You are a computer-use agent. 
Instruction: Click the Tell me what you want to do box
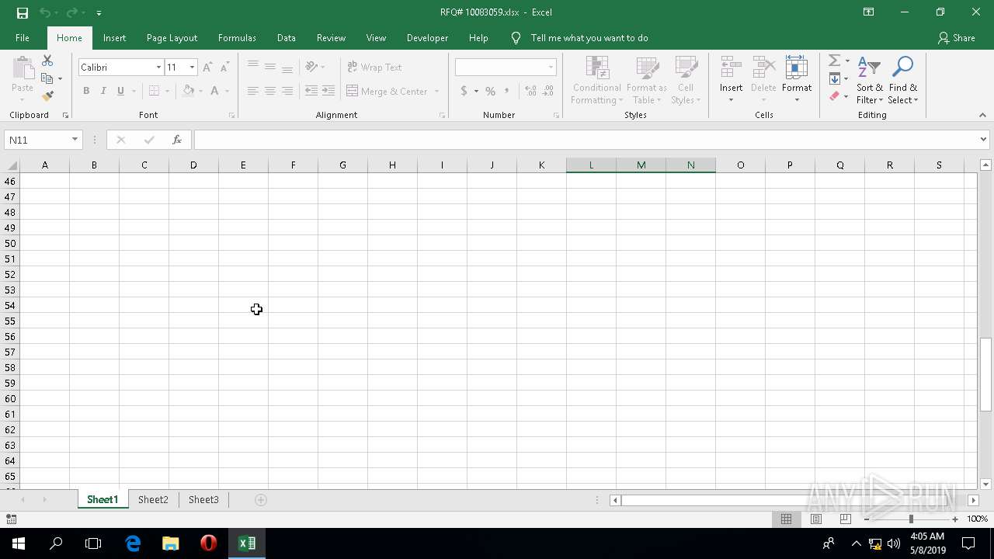589,38
